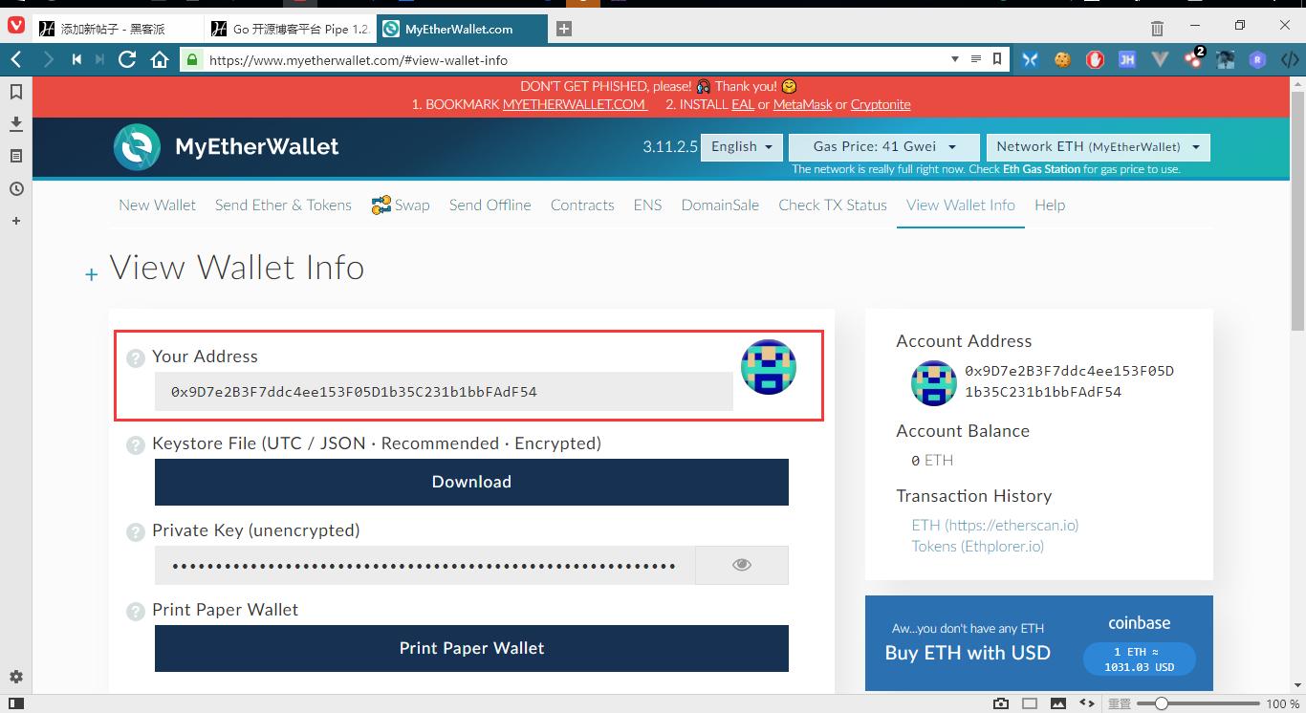The image size is (1306, 713).
Task: Go to the browser home page
Action: tap(160, 59)
